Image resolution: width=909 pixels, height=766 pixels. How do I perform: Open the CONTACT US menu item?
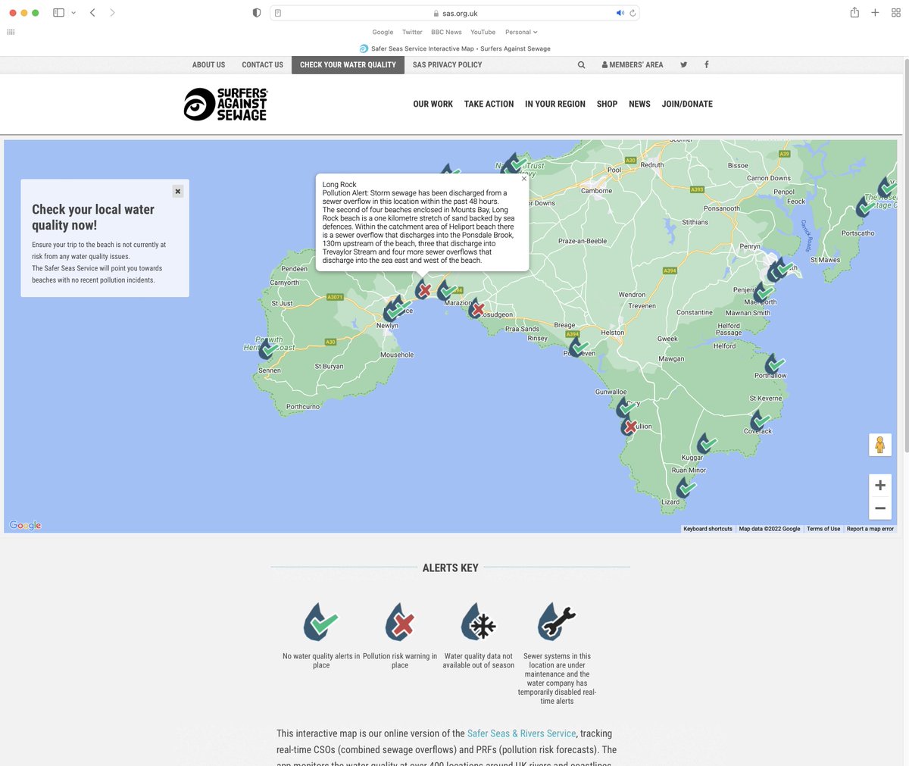tap(262, 65)
